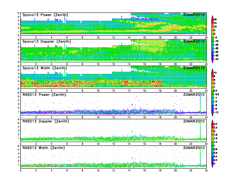The image size is (237, 183).
Task: Click the 'RASS13 Width (Zenith)' panel title
Action: point(44,148)
